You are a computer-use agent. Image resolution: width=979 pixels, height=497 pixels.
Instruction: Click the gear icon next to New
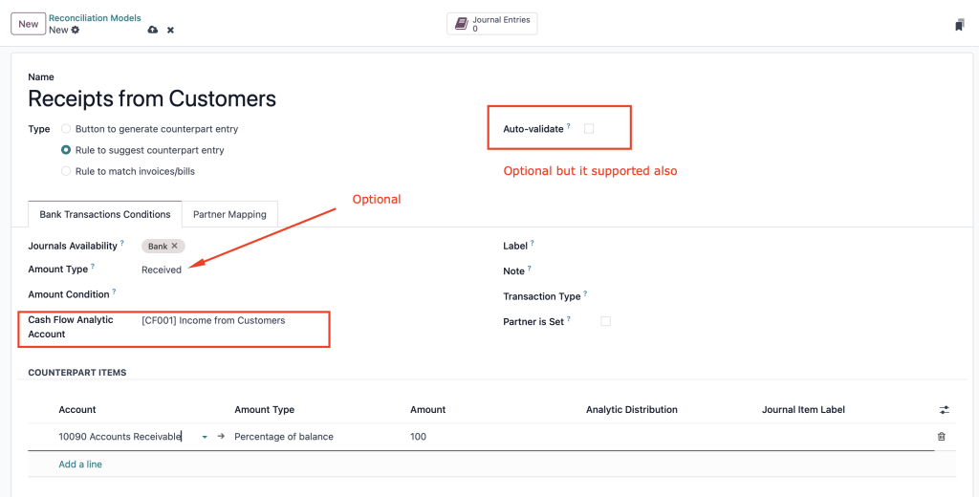(76, 30)
